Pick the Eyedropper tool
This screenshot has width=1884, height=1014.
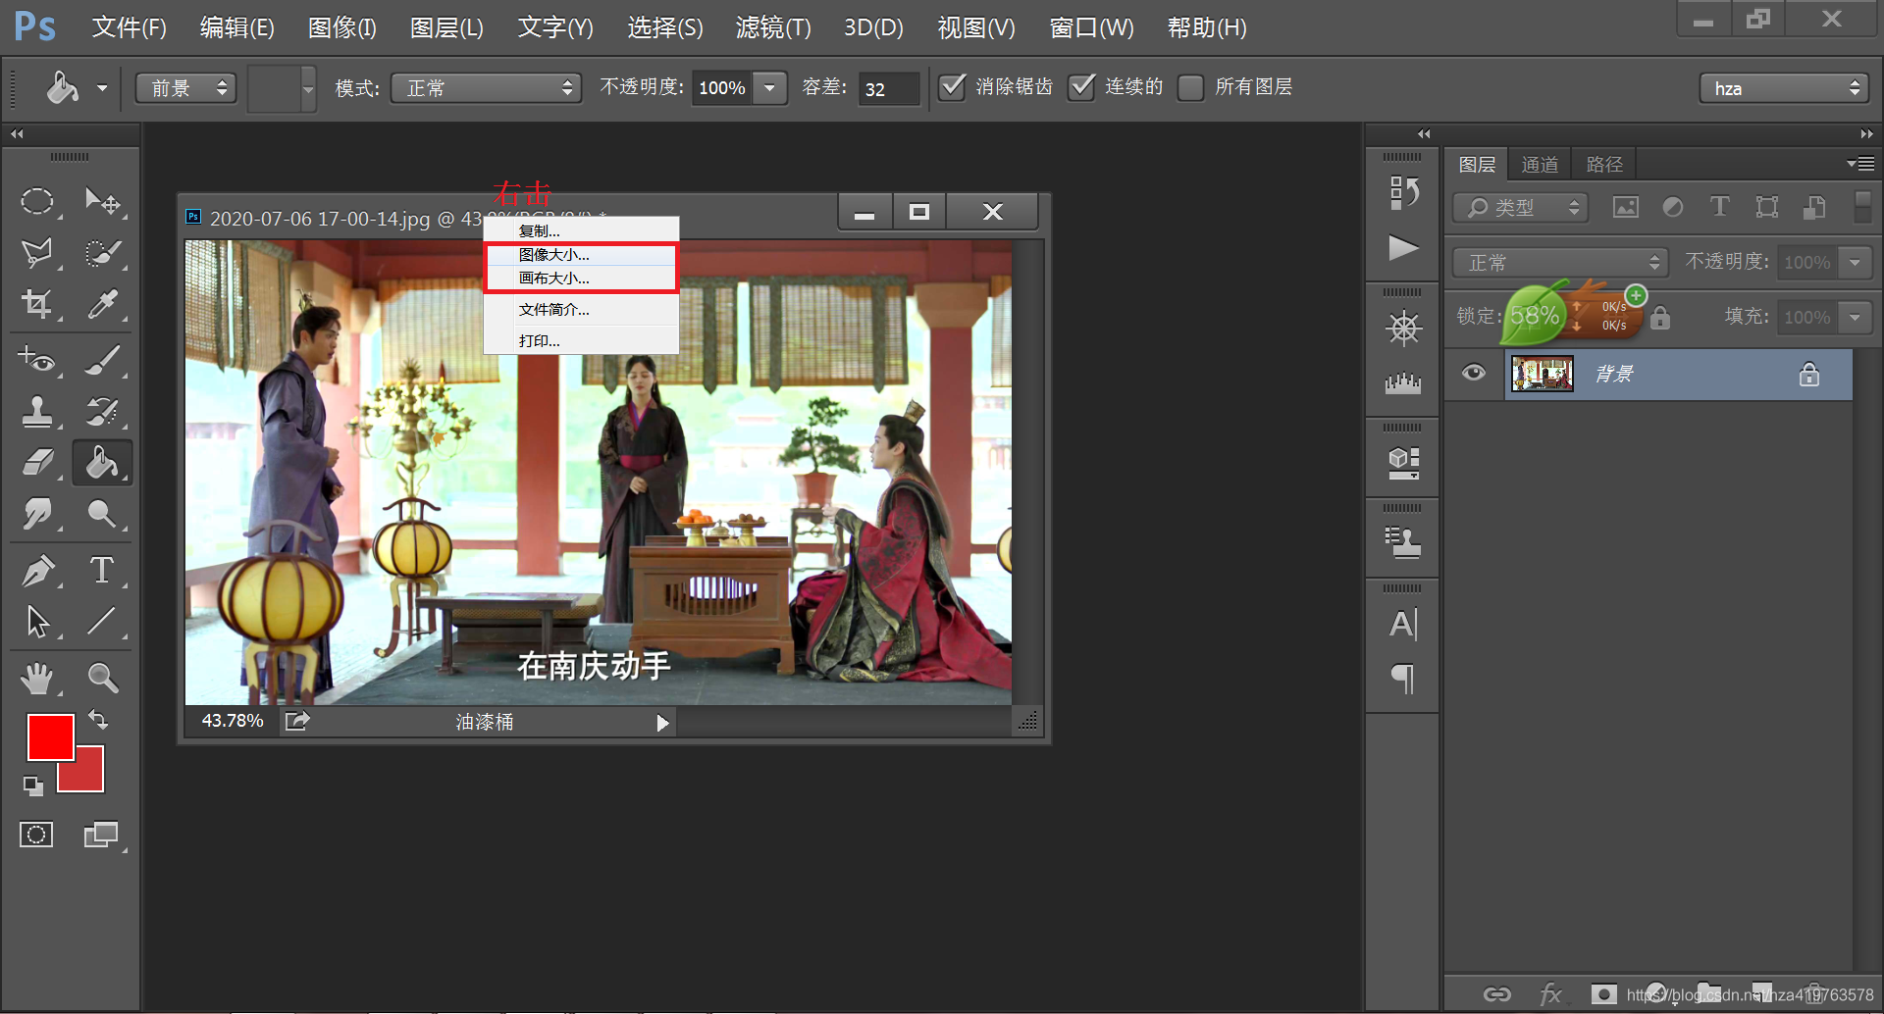[x=102, y=304]
